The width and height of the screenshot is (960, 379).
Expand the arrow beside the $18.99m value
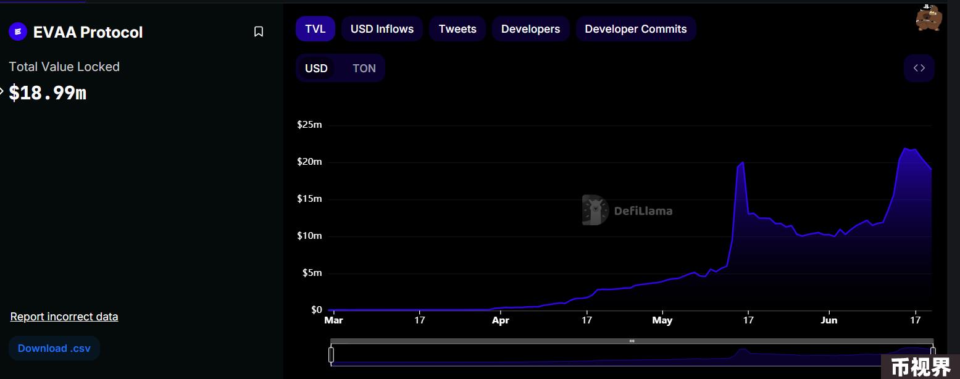2,91
